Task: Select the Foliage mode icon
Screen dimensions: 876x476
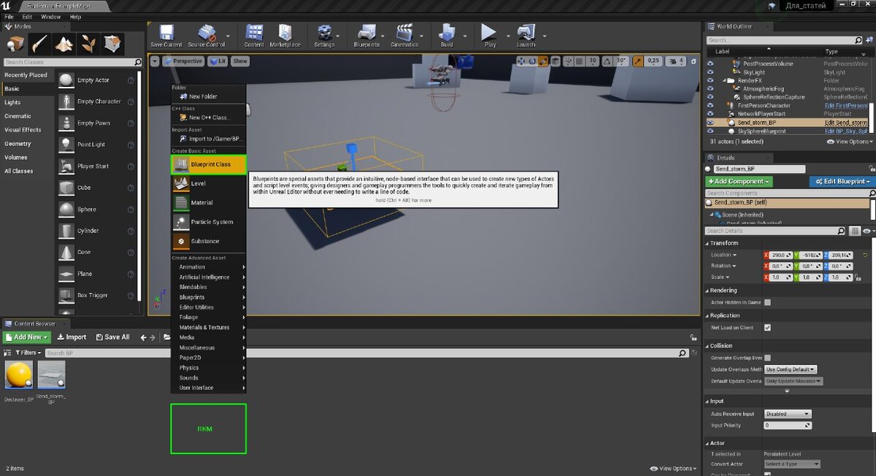Action: (x=88, y=44)
